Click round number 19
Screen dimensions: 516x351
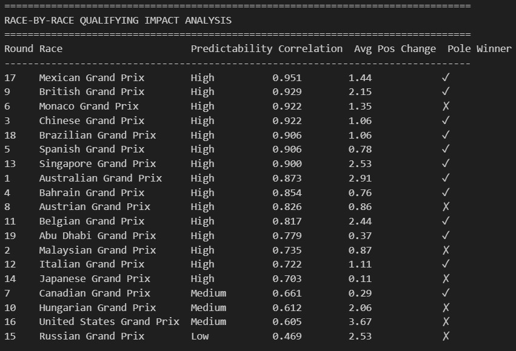click(x=10, y=235)
